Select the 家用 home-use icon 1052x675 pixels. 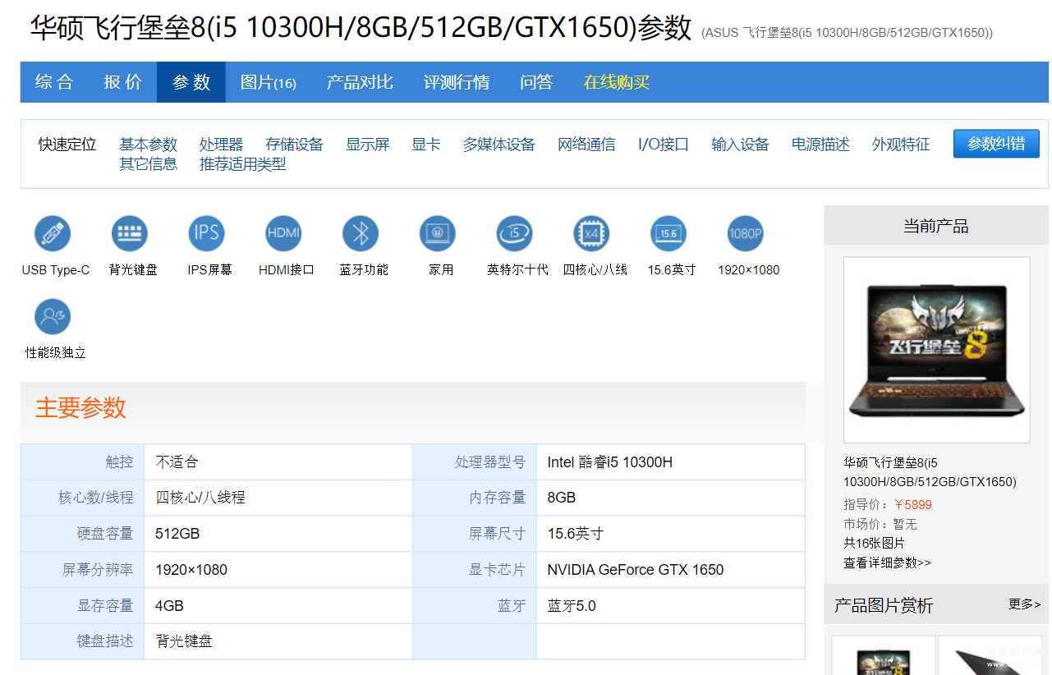click(x=438, y=234)
